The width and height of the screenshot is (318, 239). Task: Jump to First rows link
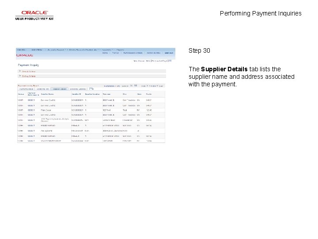coord(144,86)
